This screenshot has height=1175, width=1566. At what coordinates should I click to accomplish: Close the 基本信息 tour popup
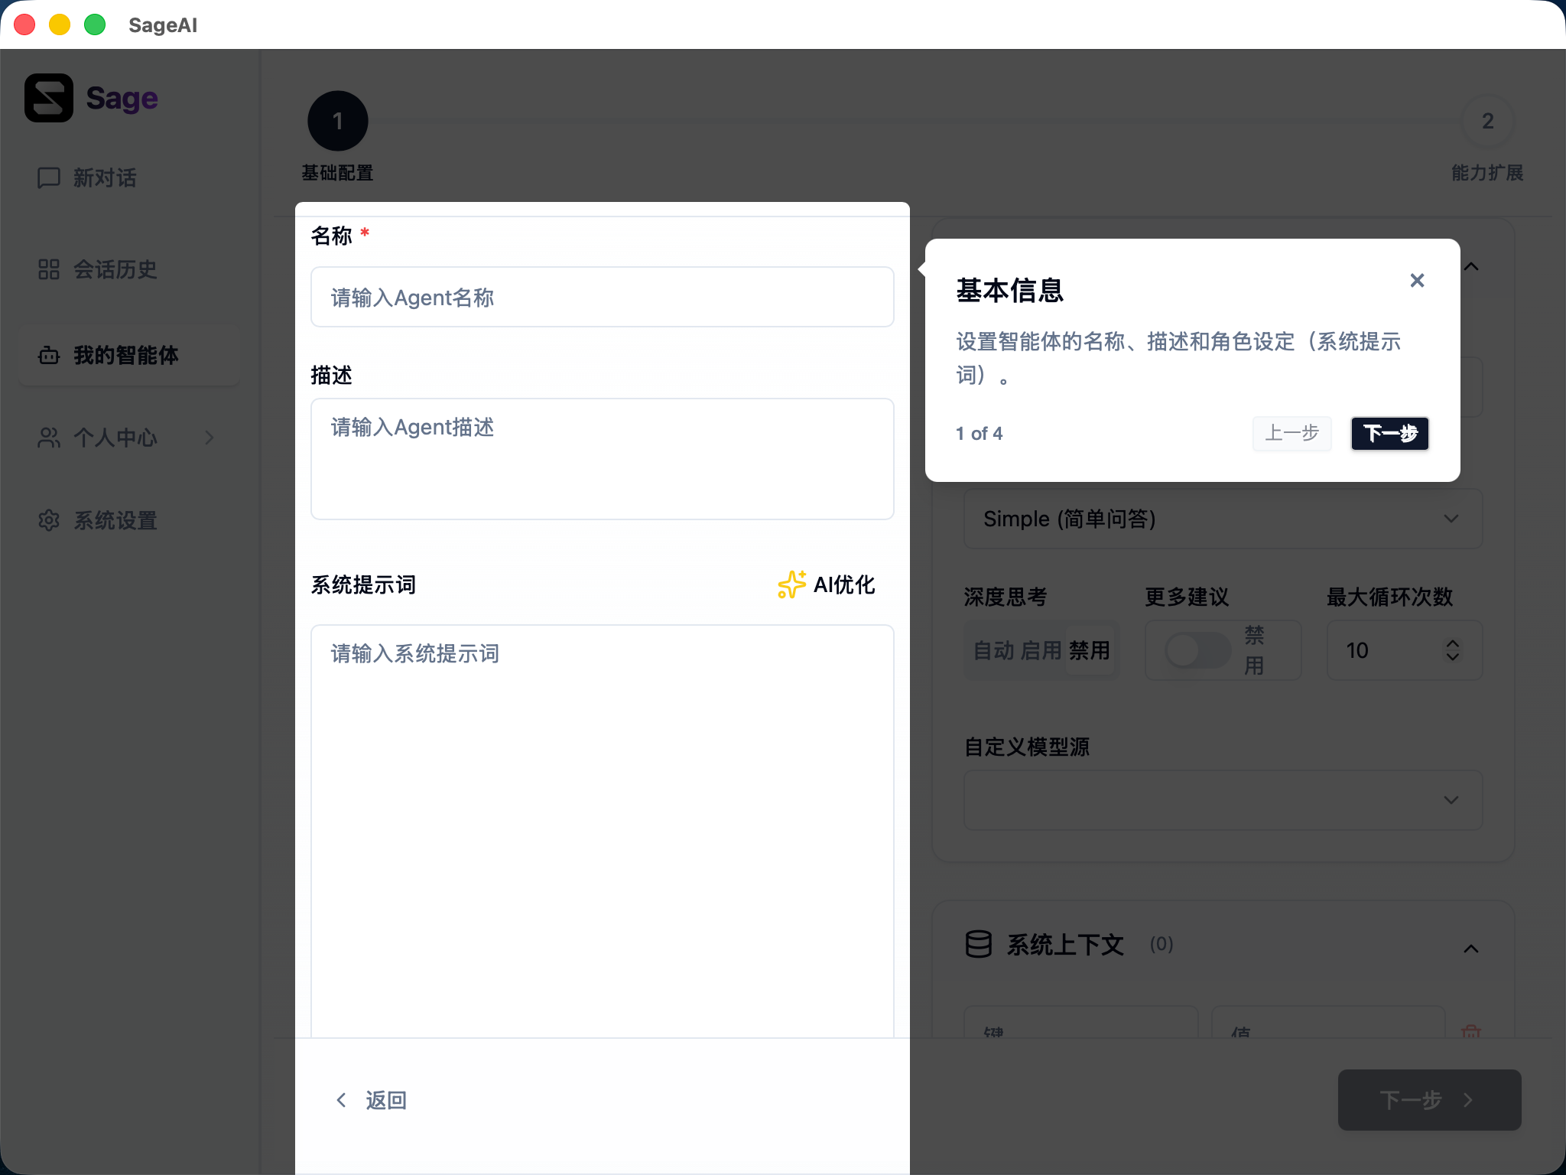[x=1417, y=281]
